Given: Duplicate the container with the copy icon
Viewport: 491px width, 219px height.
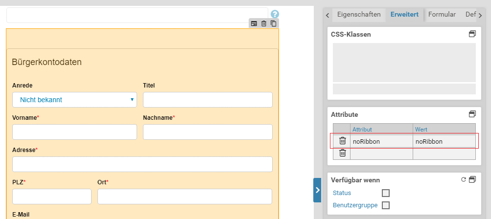Looking at the screenshot, I should click(274, 23).
